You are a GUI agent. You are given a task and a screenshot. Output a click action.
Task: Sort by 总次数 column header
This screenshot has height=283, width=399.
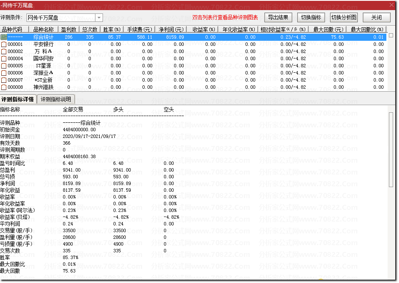click(90, 29)
